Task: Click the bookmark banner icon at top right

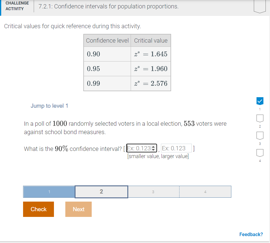Action: click(x=259, y=7)
